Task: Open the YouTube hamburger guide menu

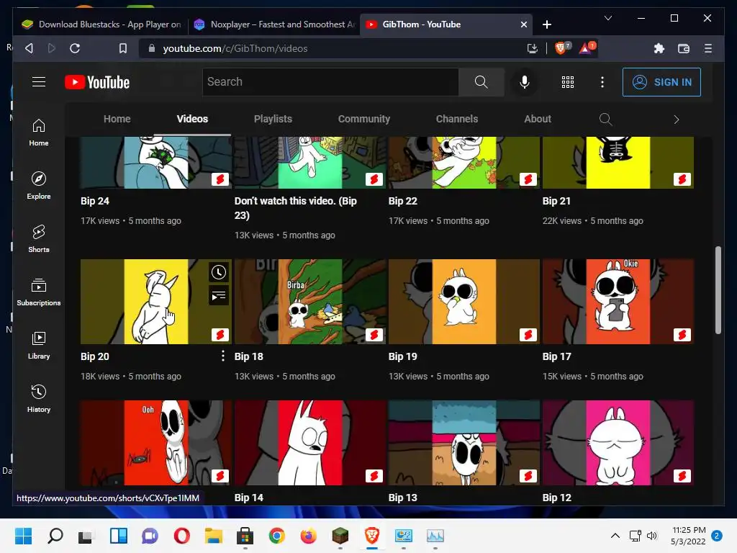Action: (39, 82)
